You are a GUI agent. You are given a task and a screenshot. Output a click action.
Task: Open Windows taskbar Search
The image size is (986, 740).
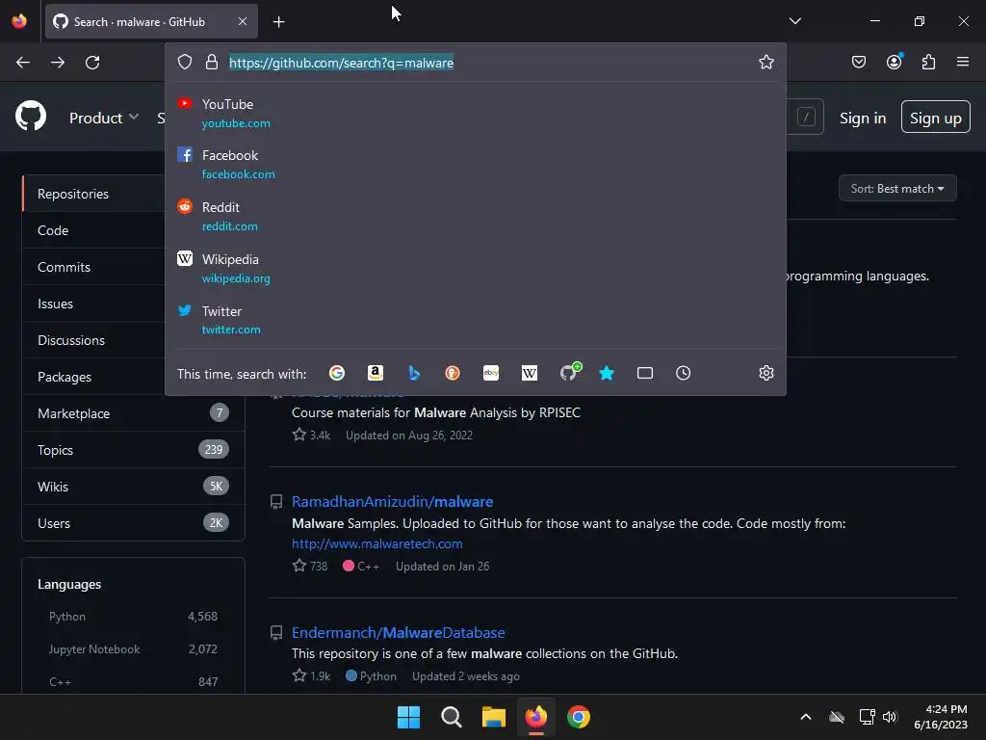451,717
